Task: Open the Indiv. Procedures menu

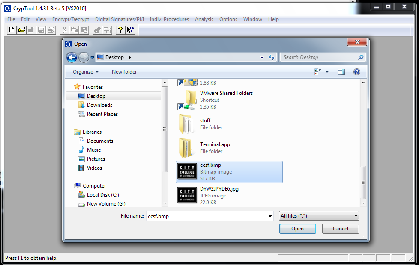Action: (x=169, y=19)
